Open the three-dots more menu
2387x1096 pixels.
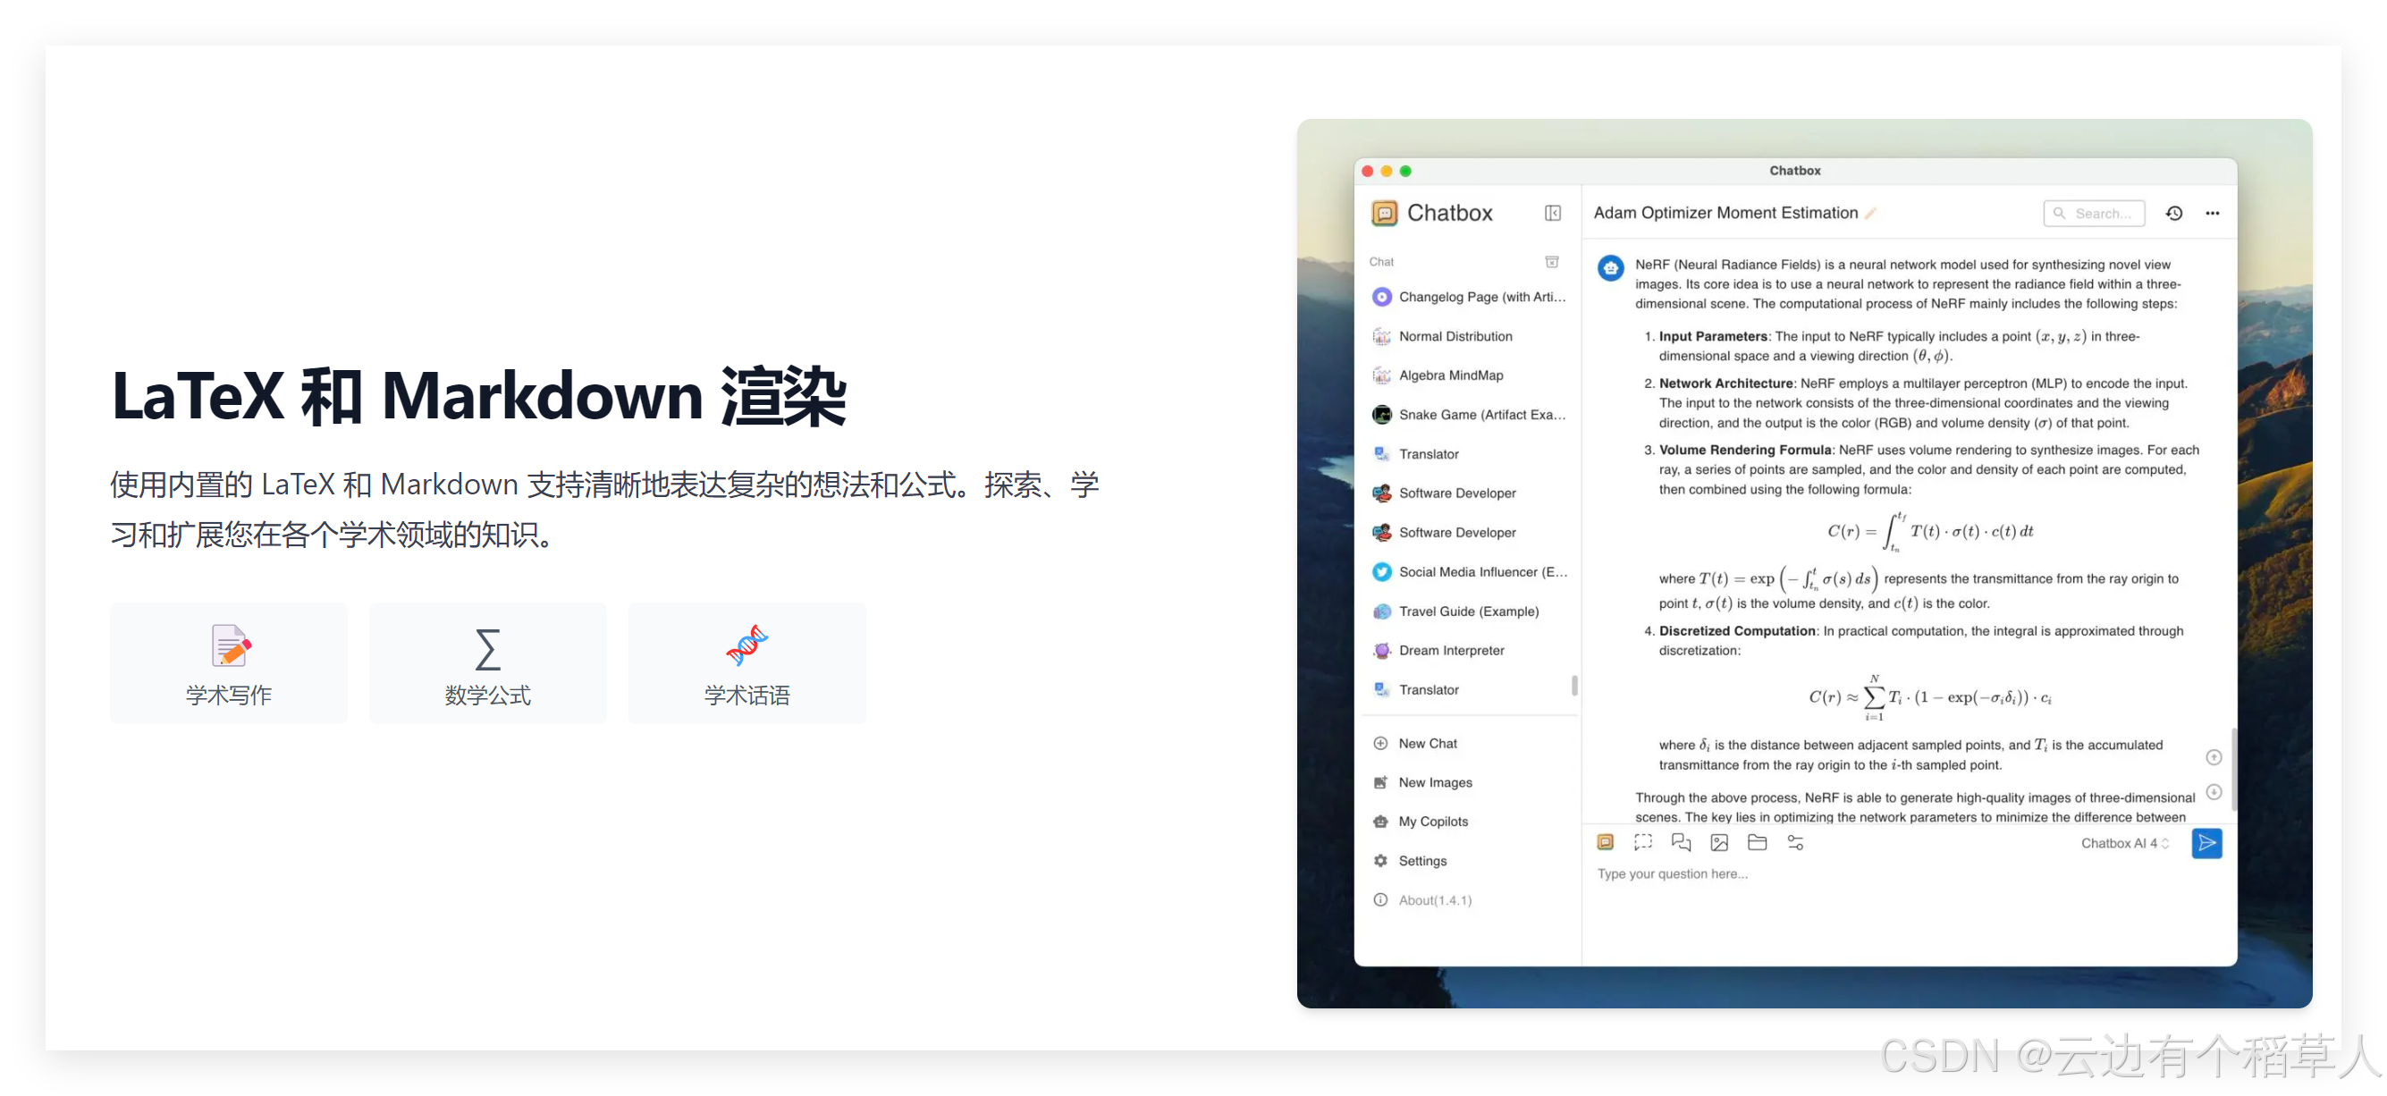(2212, 213)
